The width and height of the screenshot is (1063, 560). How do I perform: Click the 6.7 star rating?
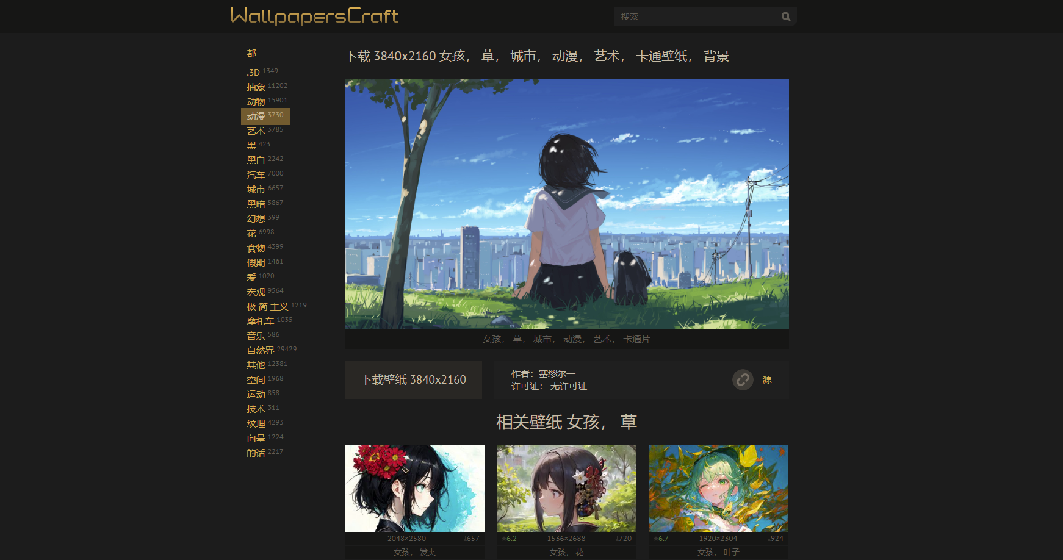click(661, 539)
